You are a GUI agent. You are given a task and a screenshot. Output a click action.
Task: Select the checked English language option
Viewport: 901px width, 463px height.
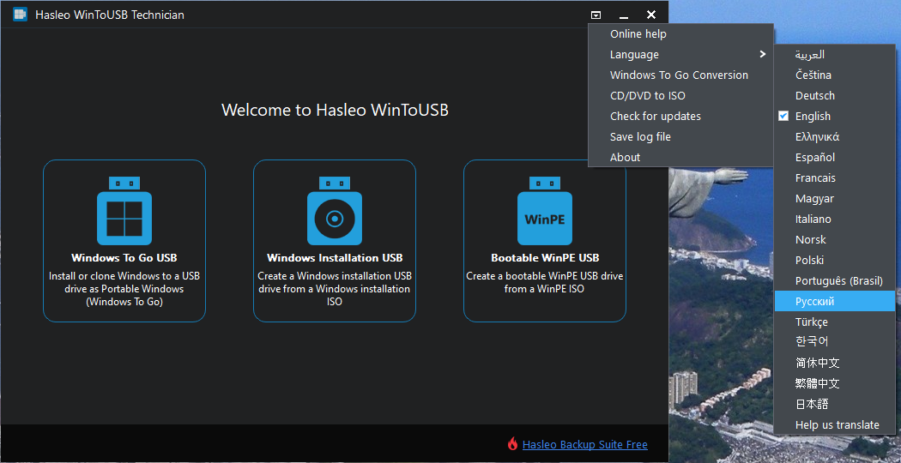(813, 117)
